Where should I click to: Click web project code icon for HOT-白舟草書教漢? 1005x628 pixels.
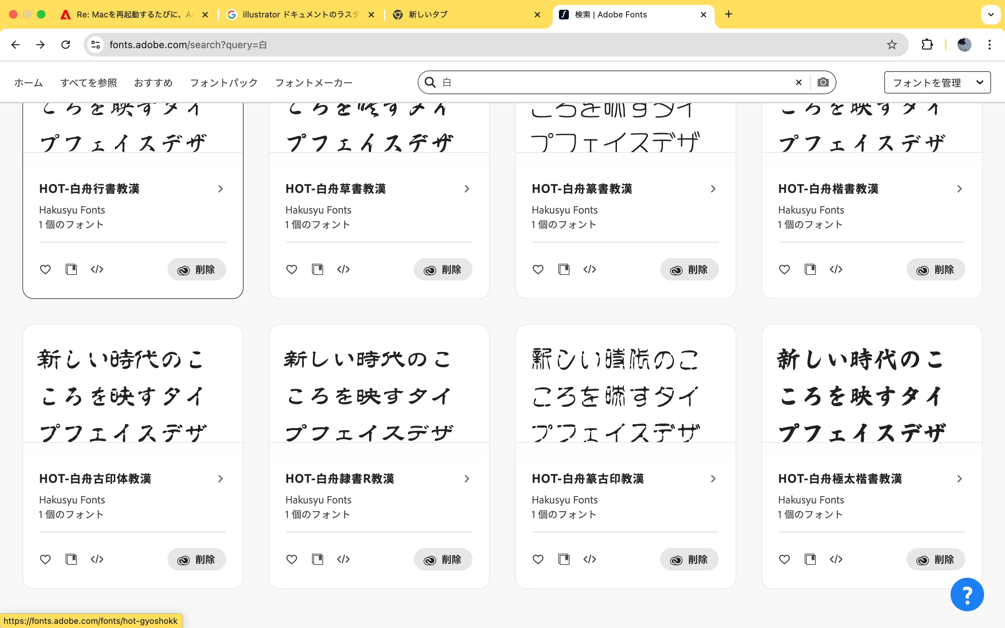343,270
